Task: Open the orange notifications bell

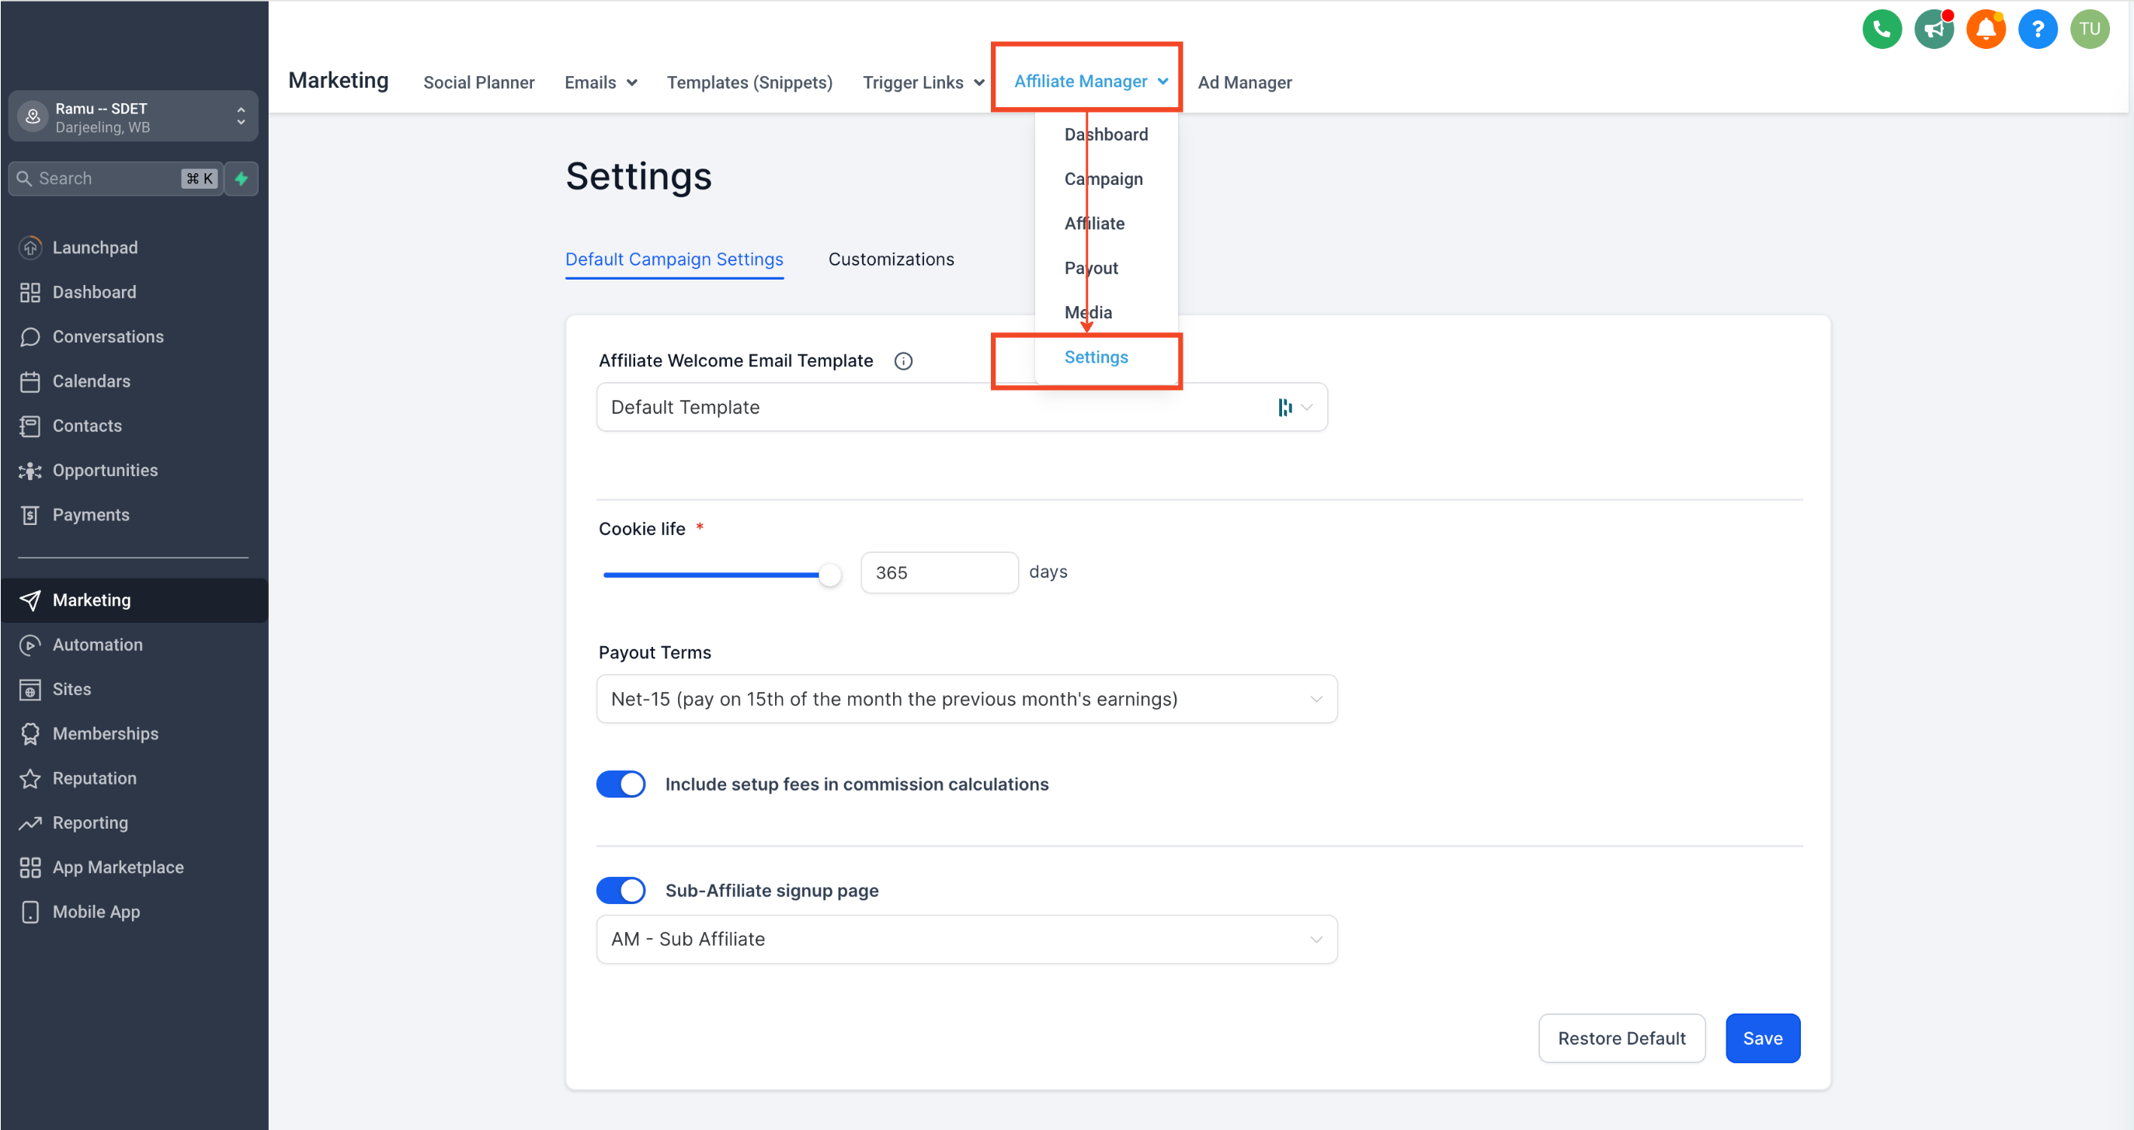Action: (x=1986, y=30)
